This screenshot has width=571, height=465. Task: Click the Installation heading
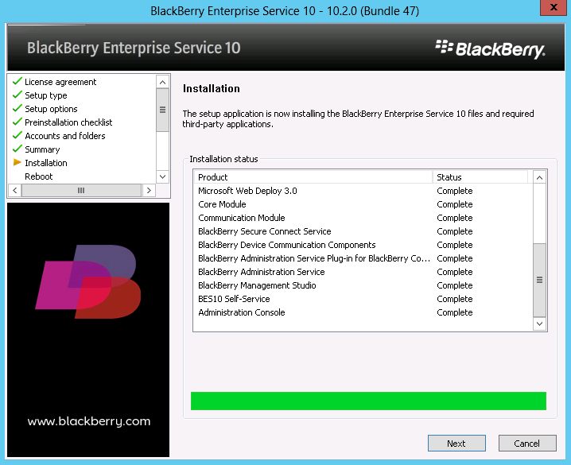[x=212, y=88]
